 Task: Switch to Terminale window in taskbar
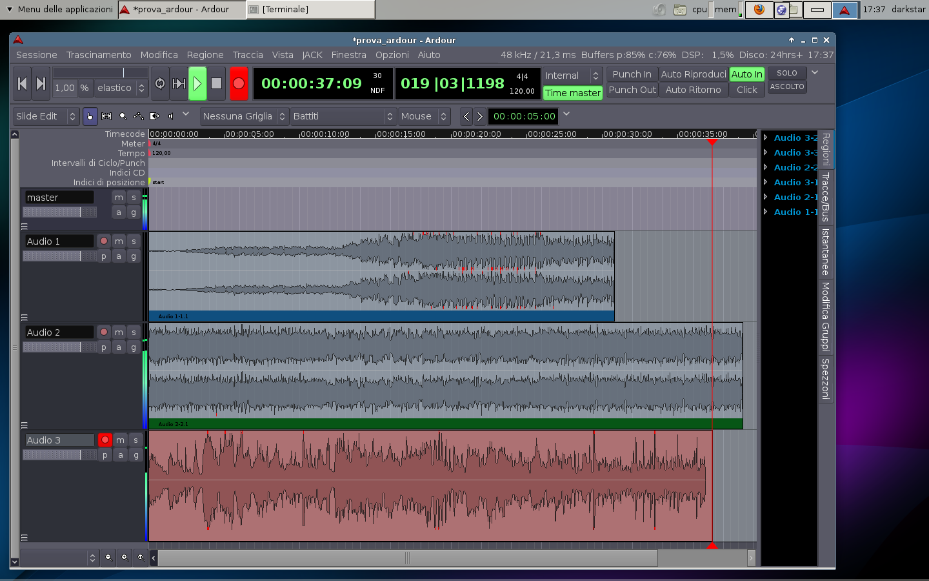310,9
